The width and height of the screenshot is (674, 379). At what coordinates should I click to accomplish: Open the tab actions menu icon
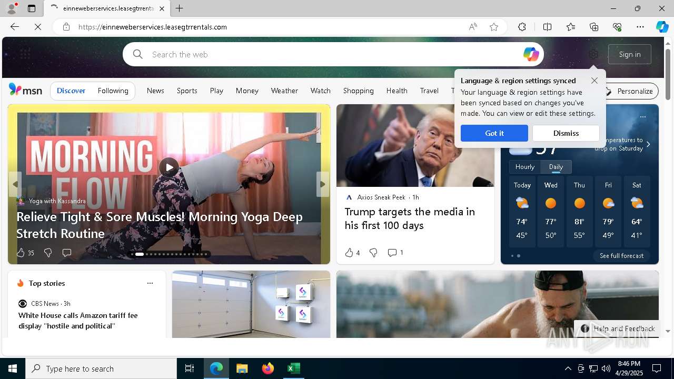click(x=32, y=8)
